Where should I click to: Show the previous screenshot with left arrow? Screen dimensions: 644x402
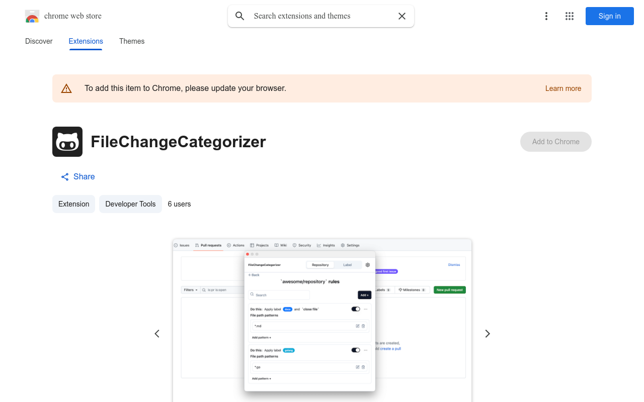coord(157,334)
